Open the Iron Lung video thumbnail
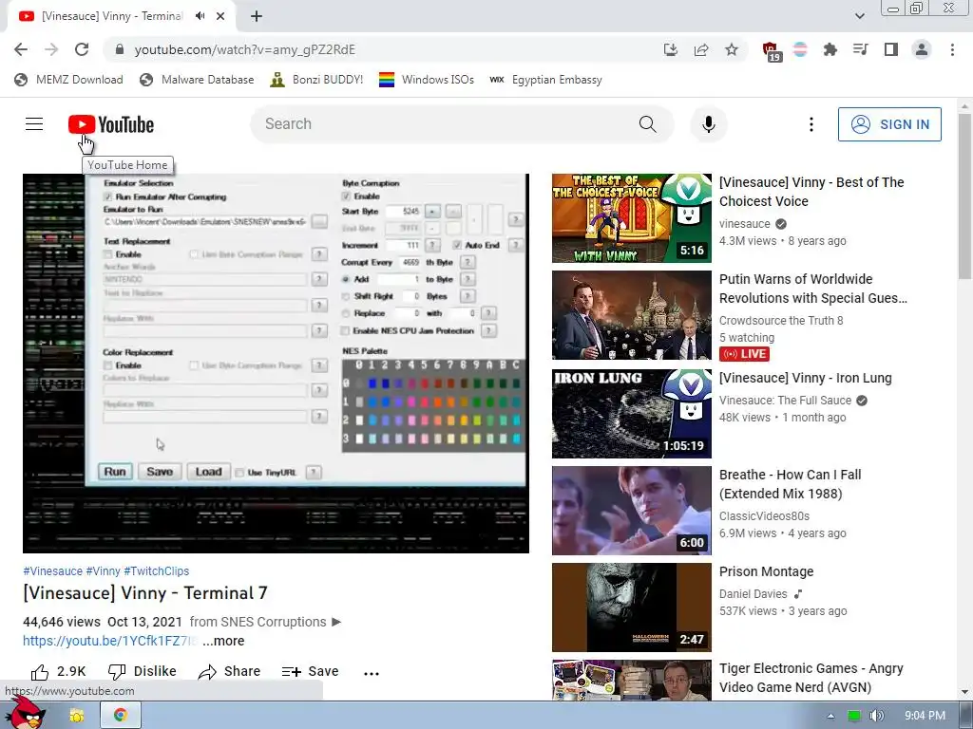Screen dimensions: 973x729 pyautogui.click(x=632, y=414)
